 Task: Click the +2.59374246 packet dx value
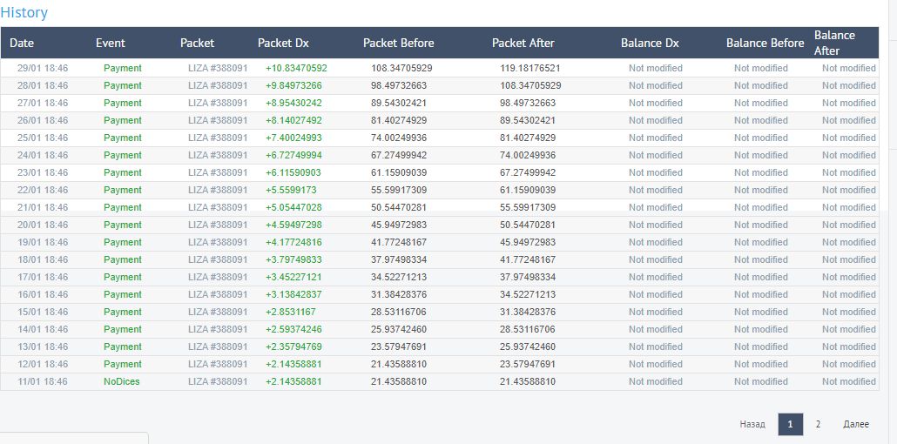(x=293, y=330)
